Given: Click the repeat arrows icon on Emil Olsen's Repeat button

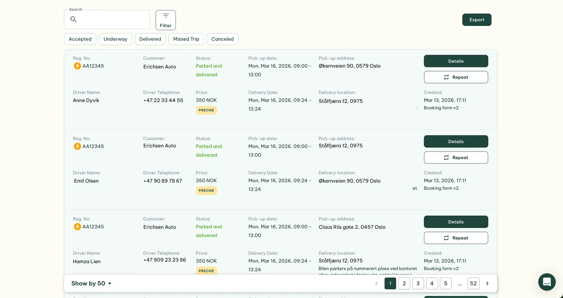Looking at the screenshot, I should click(446, 158).
